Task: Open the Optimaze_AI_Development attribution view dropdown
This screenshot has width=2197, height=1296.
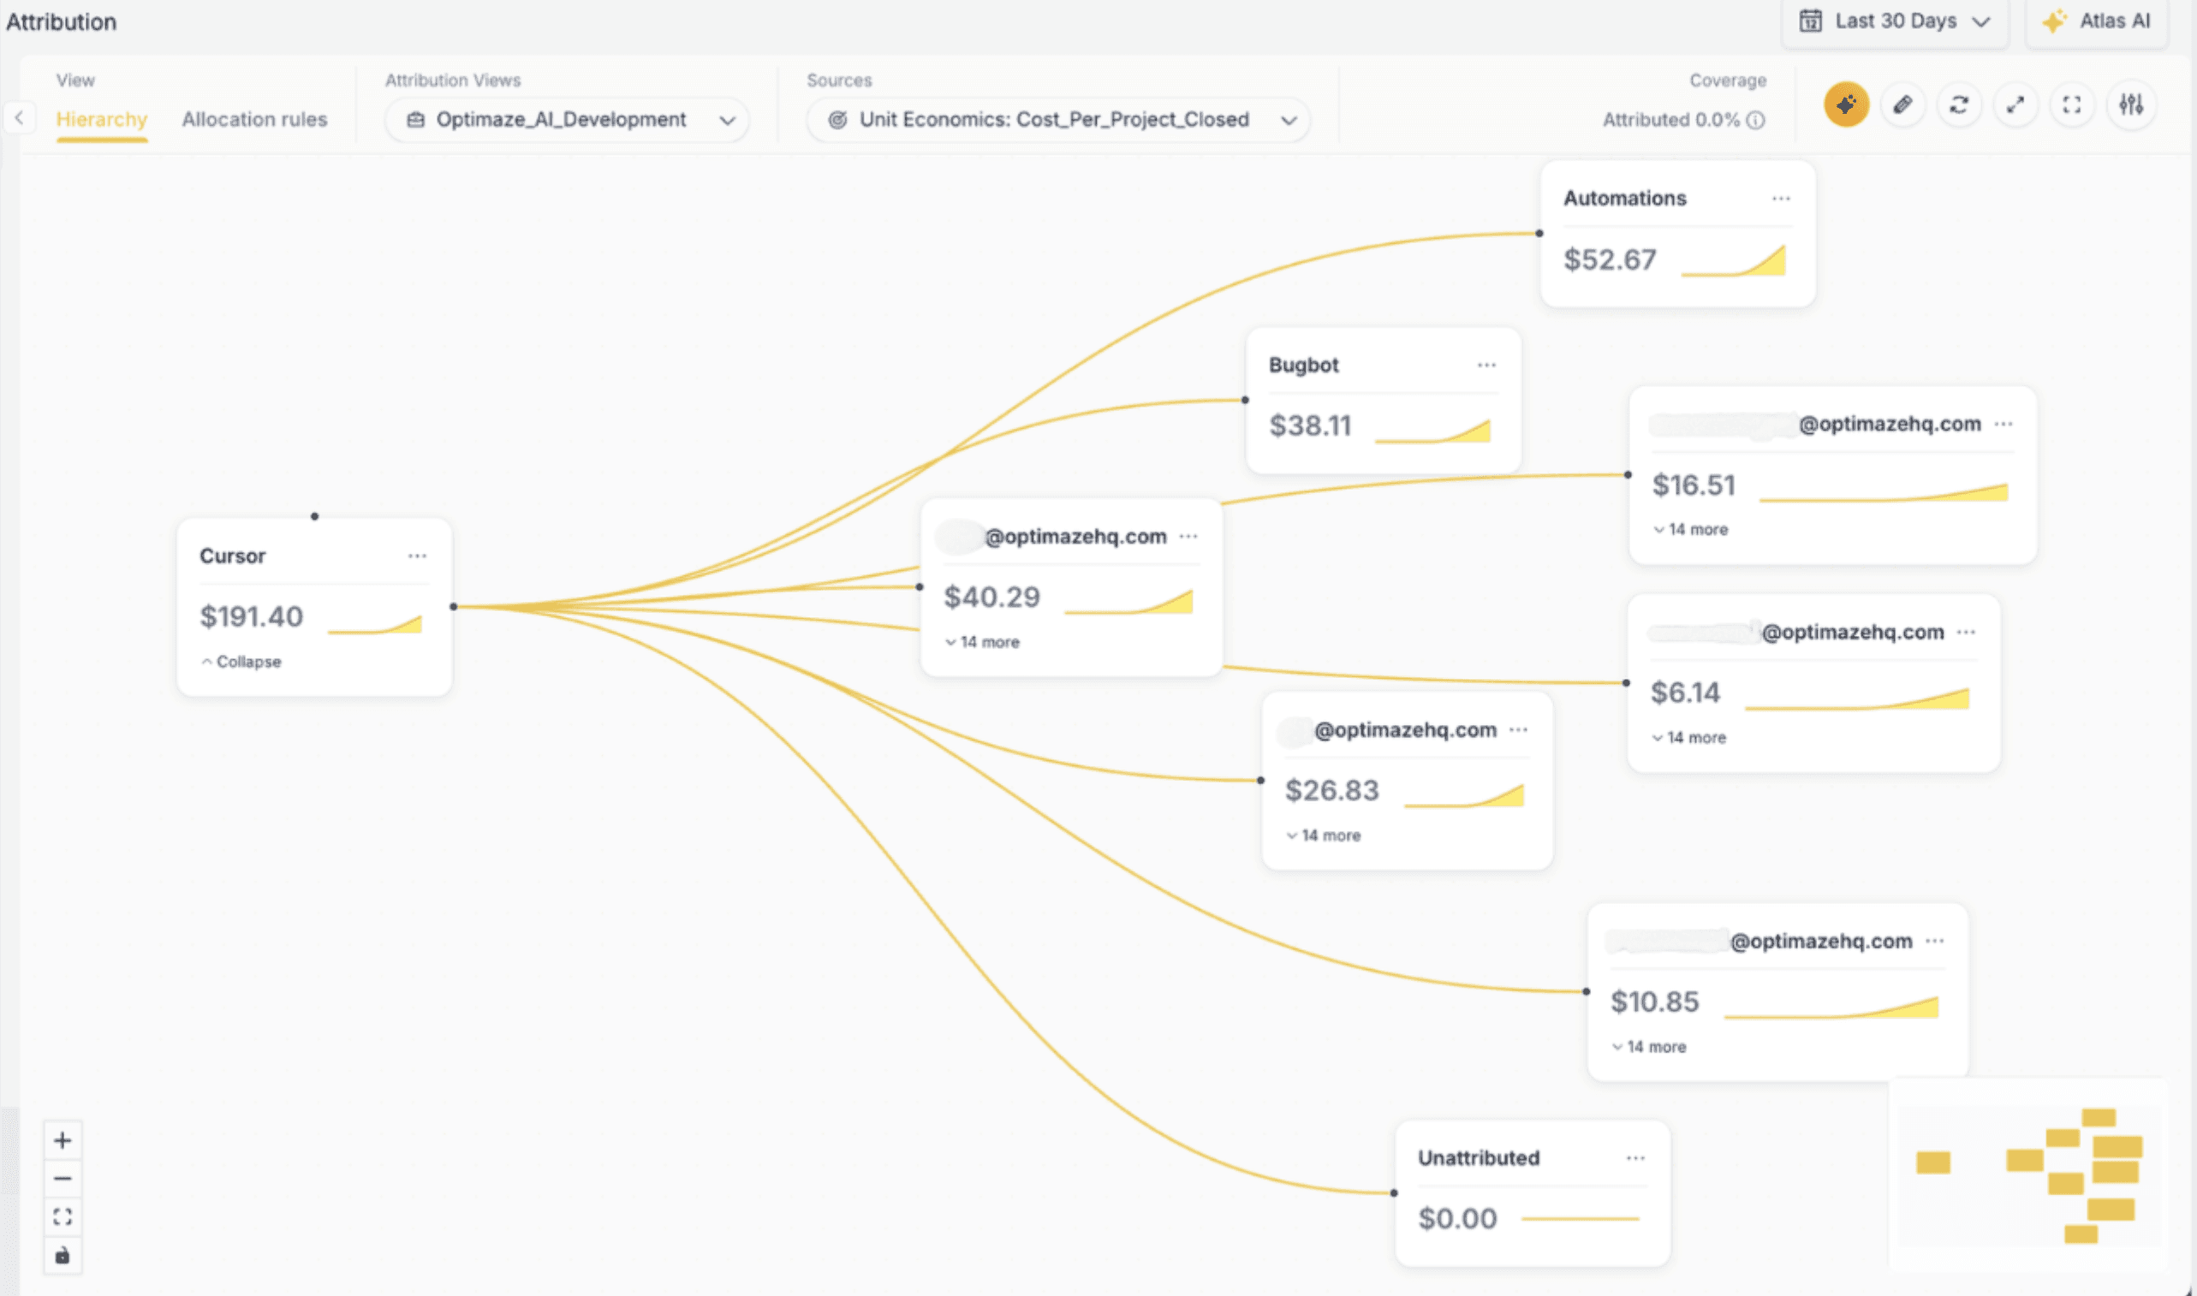Action: click(567, 120)
